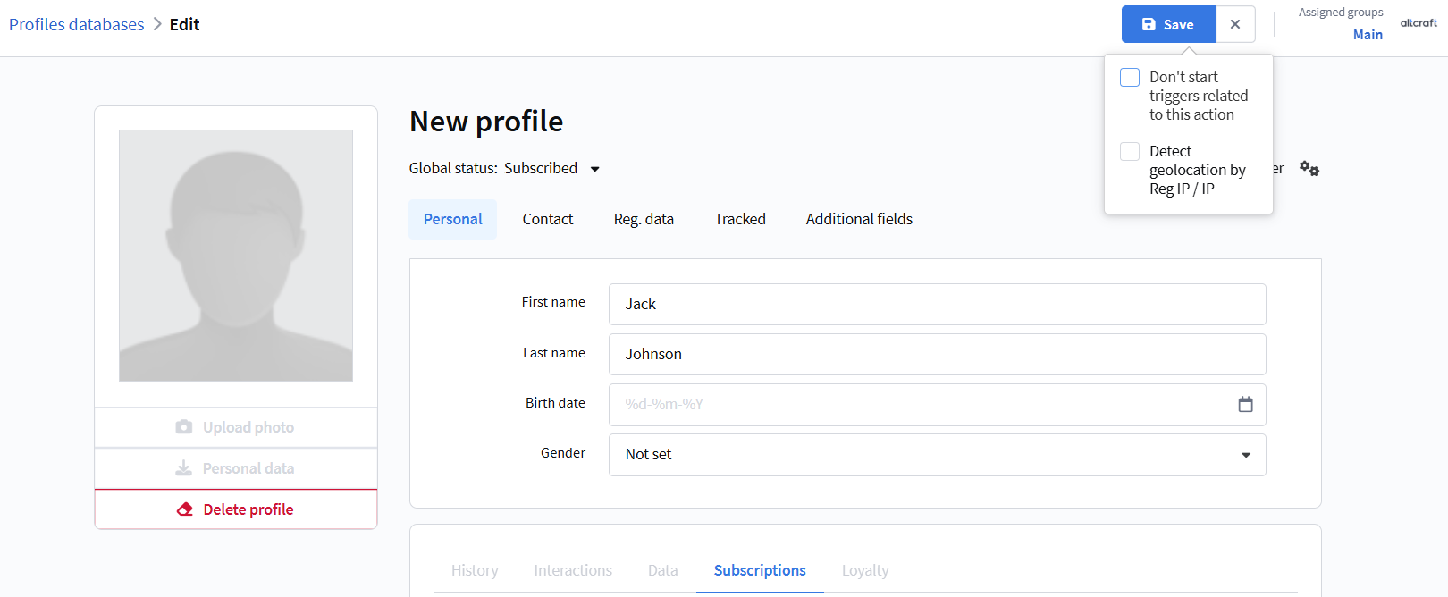Click the Last name field containing Johnson
Screen dimensions: 1448x597
(937, 354)
